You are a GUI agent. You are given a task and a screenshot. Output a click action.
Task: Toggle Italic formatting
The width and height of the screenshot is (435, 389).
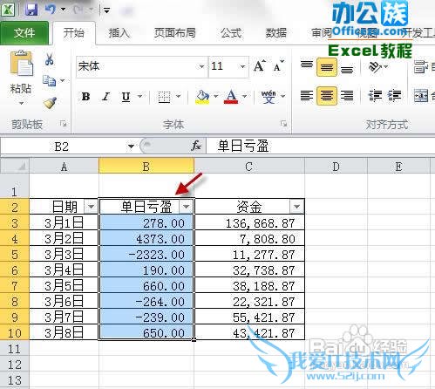[x=105, y=97]
